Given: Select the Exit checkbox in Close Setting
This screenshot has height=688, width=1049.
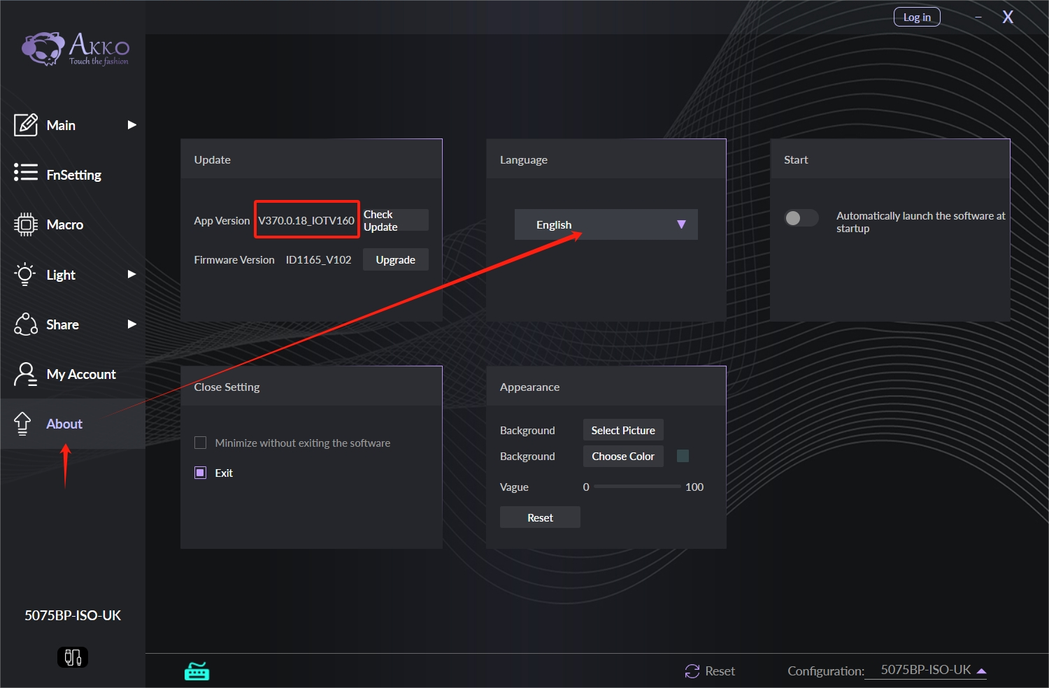Looking at the screenshot, I should tap(201, 473).
